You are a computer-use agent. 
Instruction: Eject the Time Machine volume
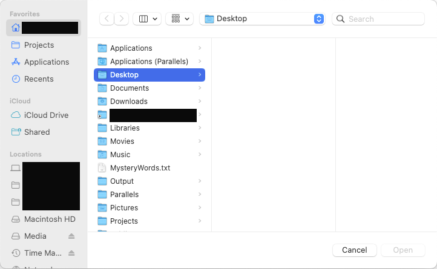coord(71,253)
